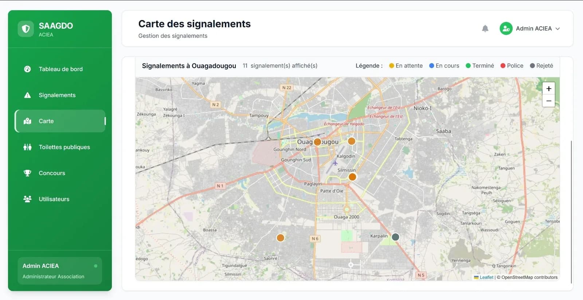Open Toilettes publiques menu item
Screen dimensions: 583x300
pos(60,147)
